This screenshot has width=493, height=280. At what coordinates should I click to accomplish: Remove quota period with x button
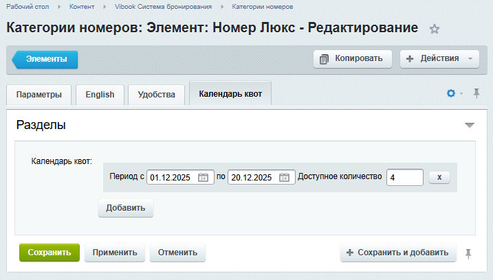[439, 177]
